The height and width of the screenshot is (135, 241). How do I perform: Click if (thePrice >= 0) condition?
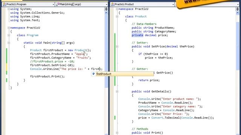coord(153,54)
